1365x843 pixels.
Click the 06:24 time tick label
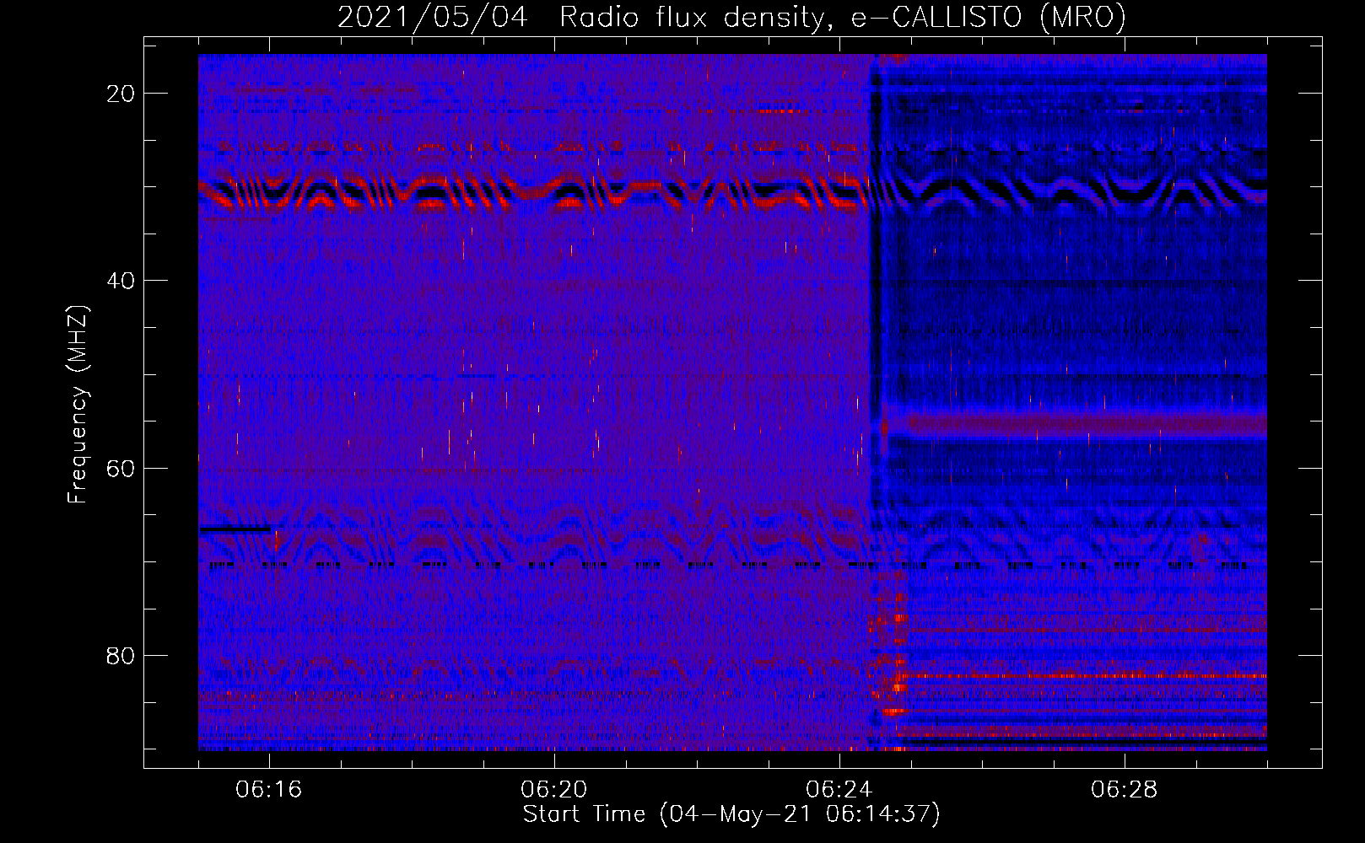coord(839,790)
